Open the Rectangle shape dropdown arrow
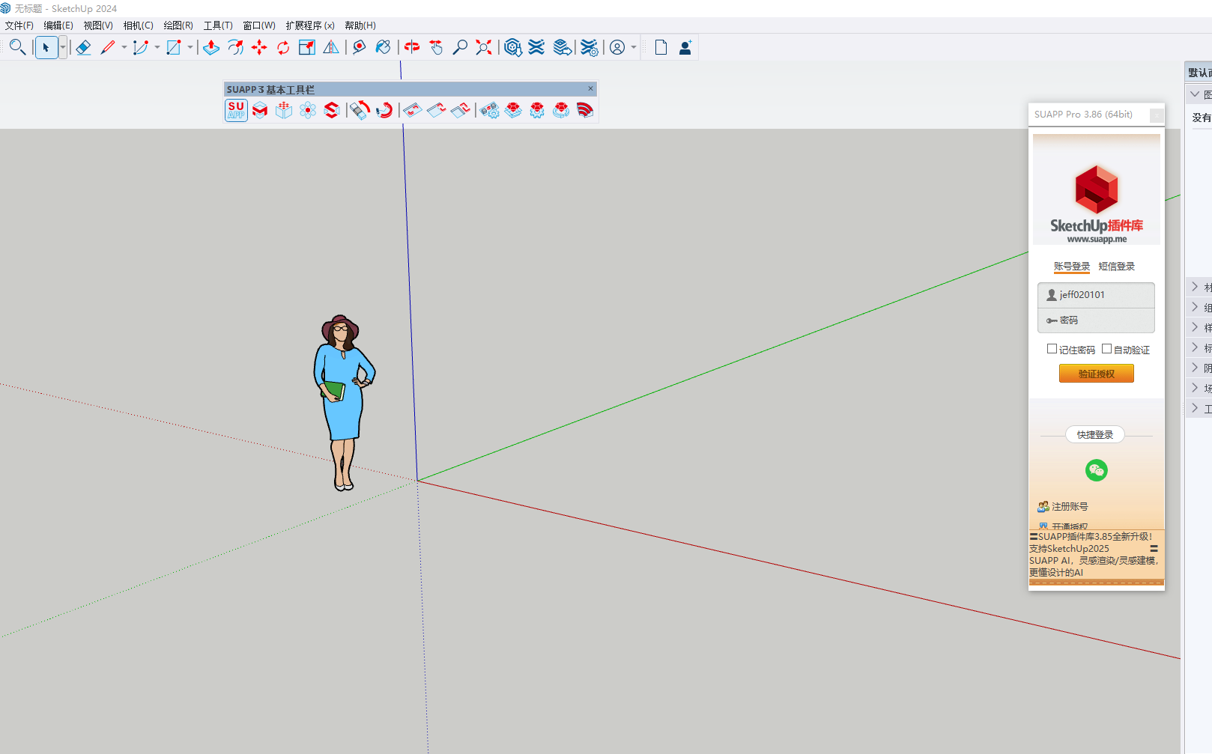This screenshot has height=754, width=1212. point(190,48)
